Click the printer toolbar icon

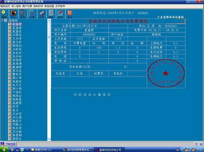[x=41, y=13]
